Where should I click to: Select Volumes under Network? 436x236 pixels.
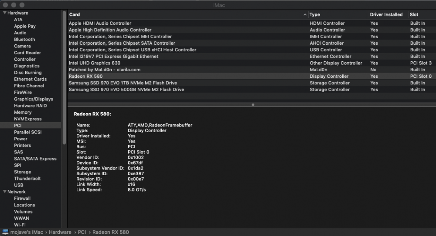point(24,212)
